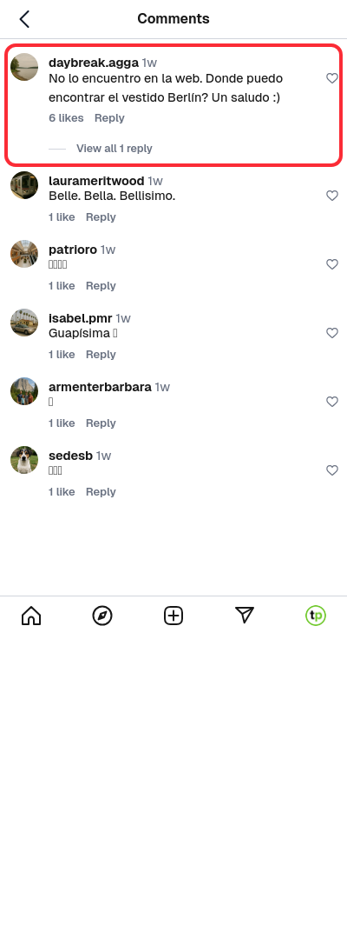The width and height of the screenshot is (347, 939).
Task: Like patrioro's comment with heart
Action: coord(332,264)
